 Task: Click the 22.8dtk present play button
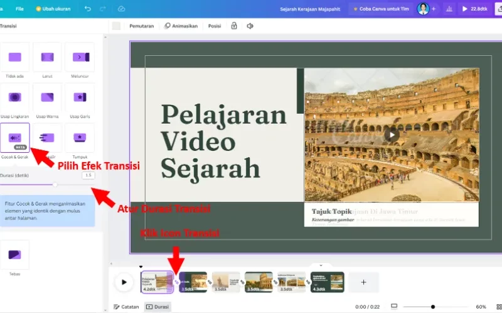click(475, 9)
